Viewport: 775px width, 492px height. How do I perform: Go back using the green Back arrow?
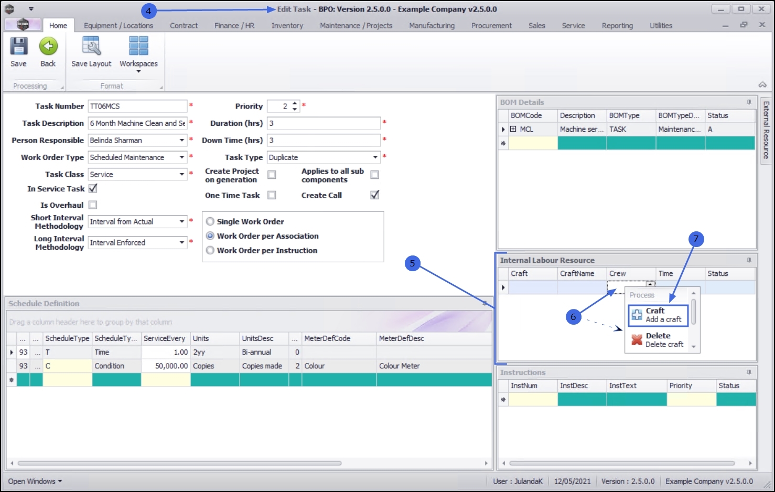coord(48,46)
